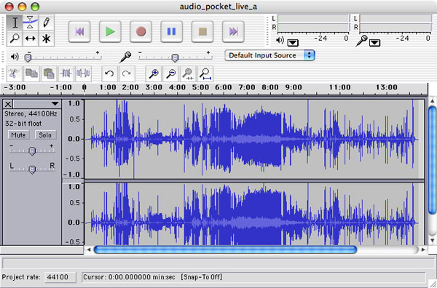Click the 5:00 mark on the timeline ruler
This screenshot has height=288, width=437.
point(201,87)
